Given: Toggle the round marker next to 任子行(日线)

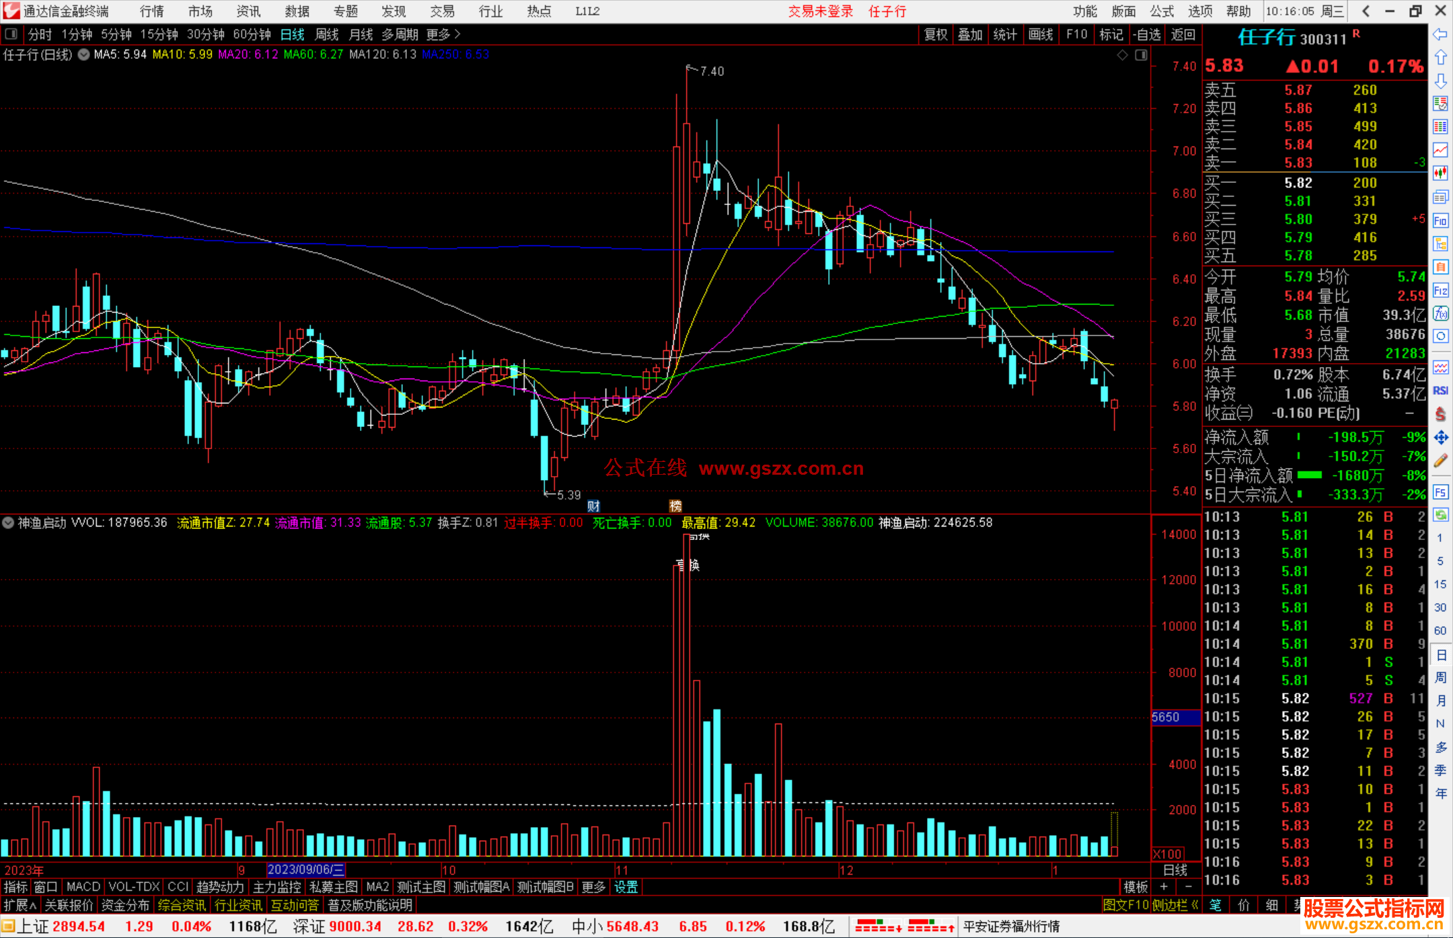Looking at the screenshot, I should pyautogui.click(x=83, y=54).
